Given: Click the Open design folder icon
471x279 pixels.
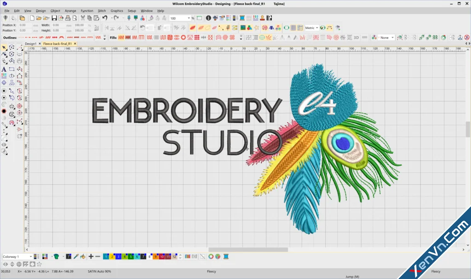Looking at the screenshot, I should (x=39, y=18).
